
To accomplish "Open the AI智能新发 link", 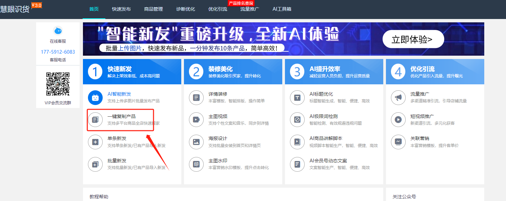I will [x=119, y=94].
